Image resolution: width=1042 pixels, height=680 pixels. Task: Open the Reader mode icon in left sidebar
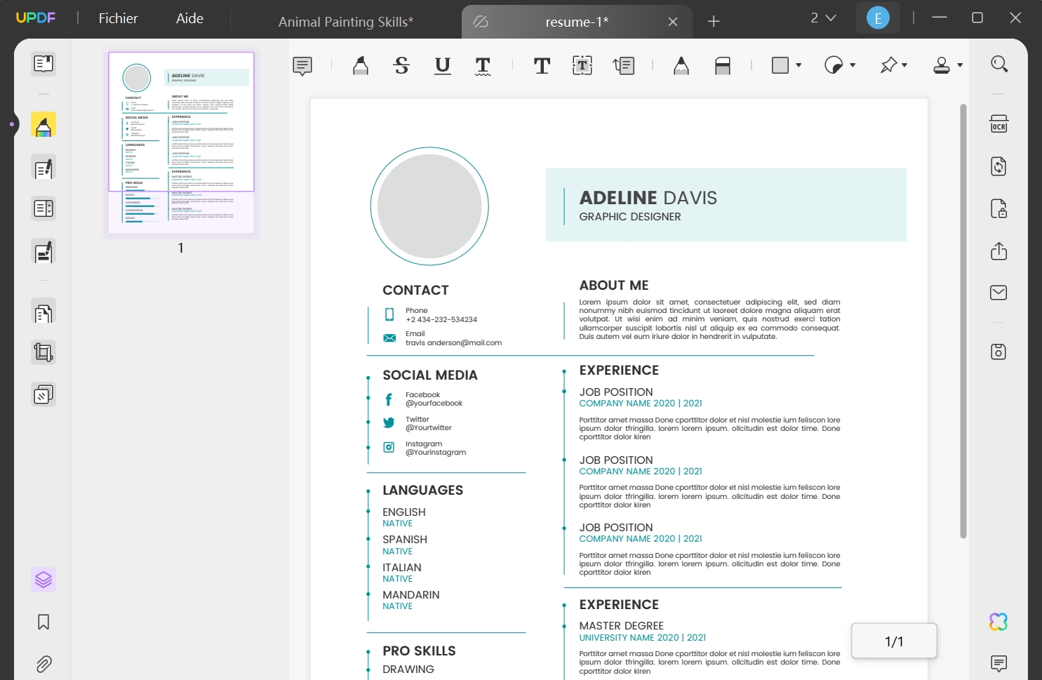click(44, 64)
